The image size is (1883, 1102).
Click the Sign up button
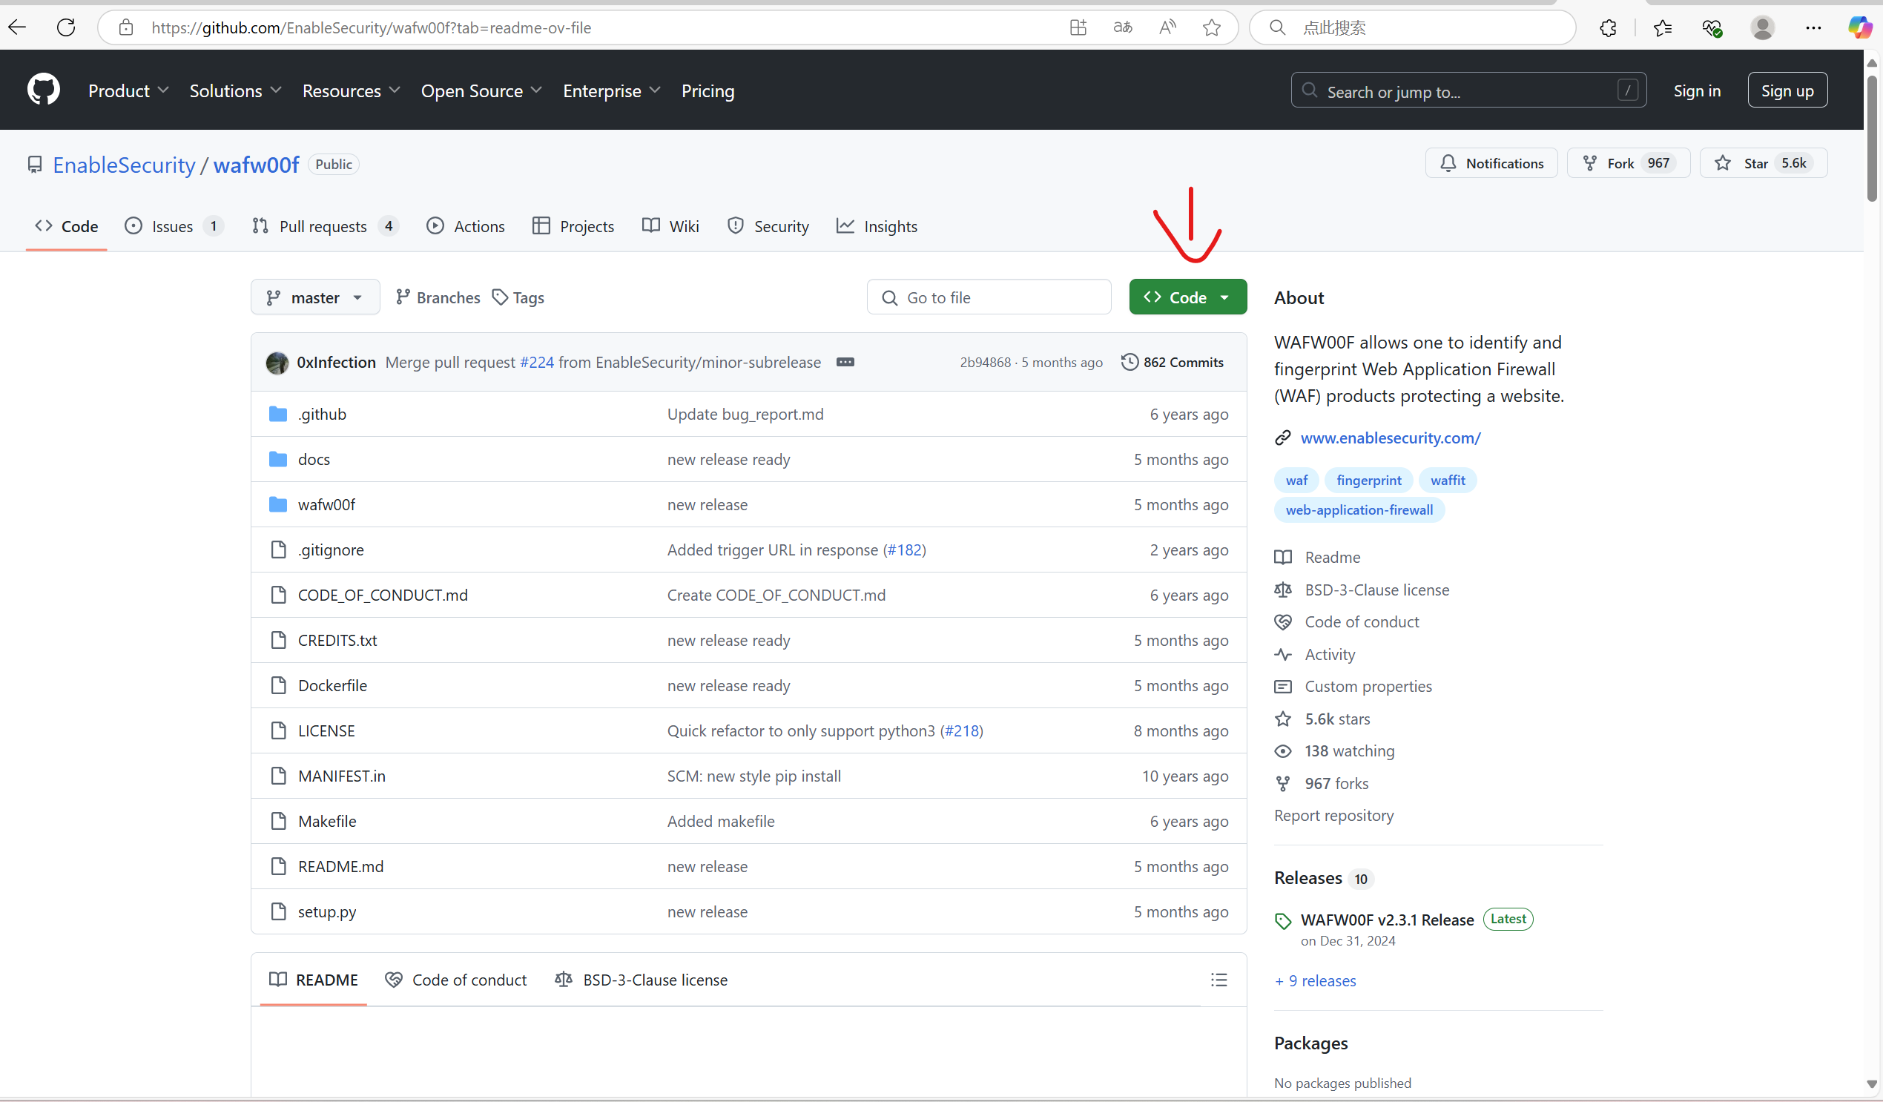[x=1787, y=90]
